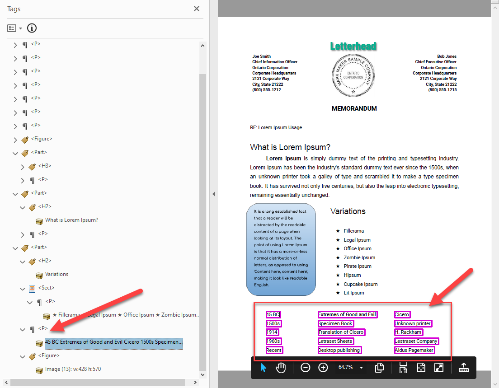Enter full screen mode via expand icon

point(439,368)
